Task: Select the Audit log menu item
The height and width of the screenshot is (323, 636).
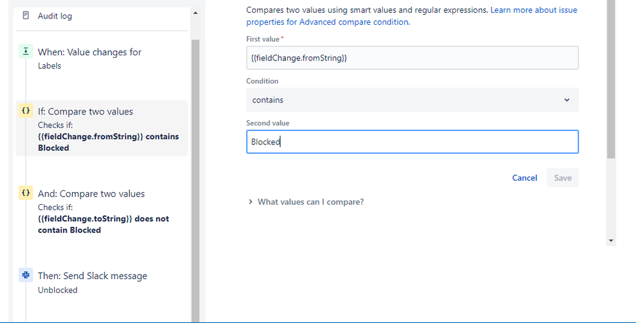Action: (x=55, y=16)
